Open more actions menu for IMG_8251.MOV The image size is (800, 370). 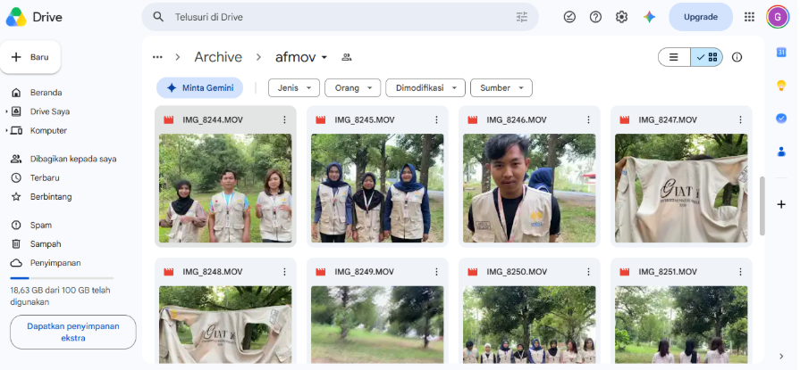point(740,272)
